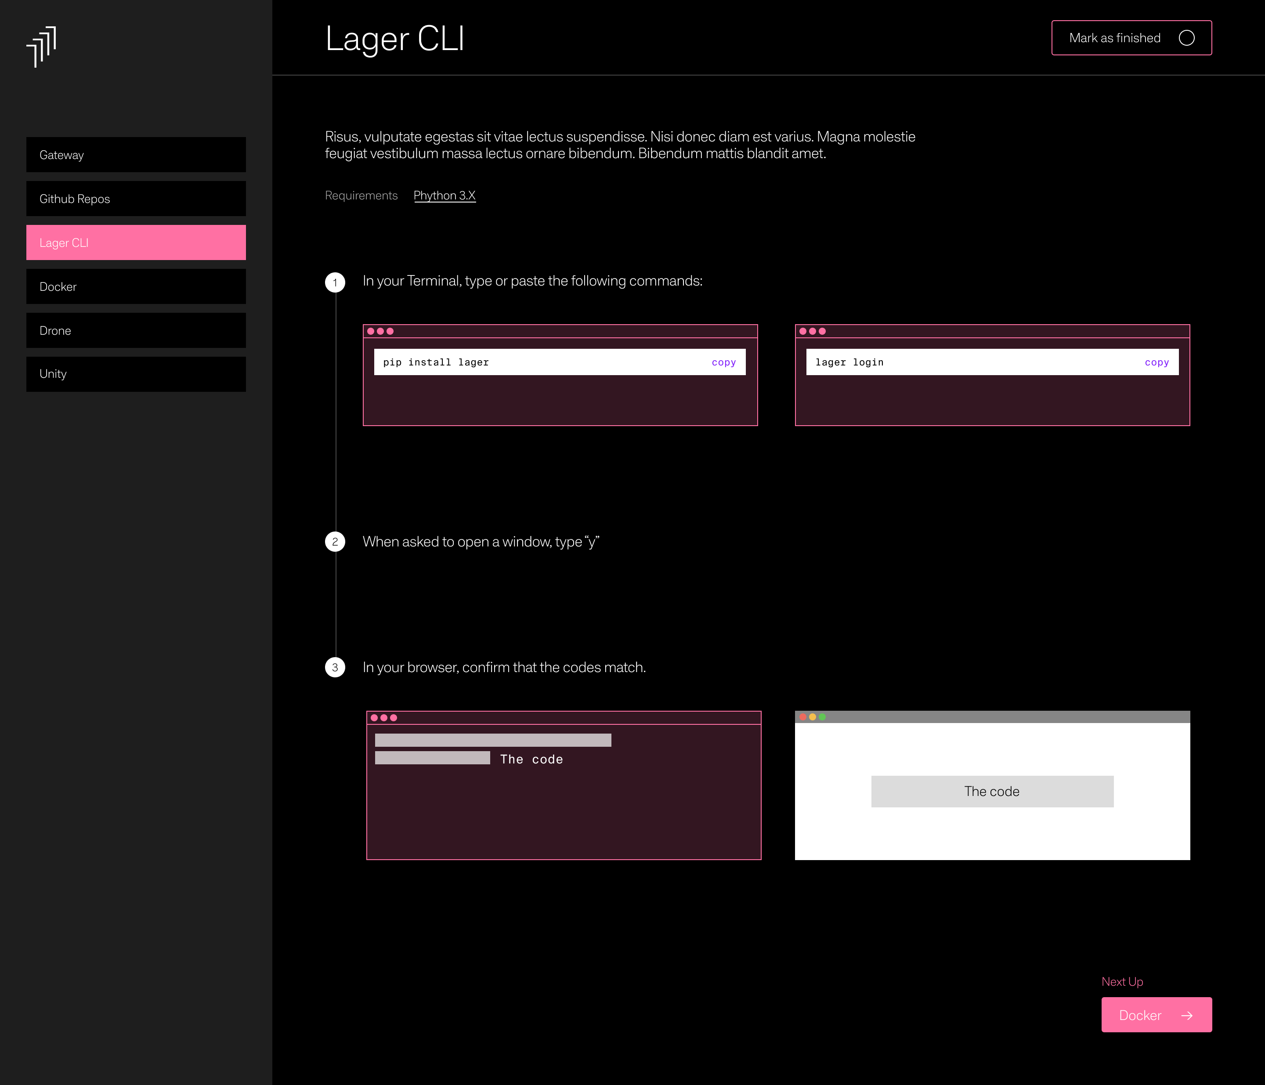Click step 3 codes match instruction text
Viewport: 1265px width, 1085px height.
coord(504,667)
